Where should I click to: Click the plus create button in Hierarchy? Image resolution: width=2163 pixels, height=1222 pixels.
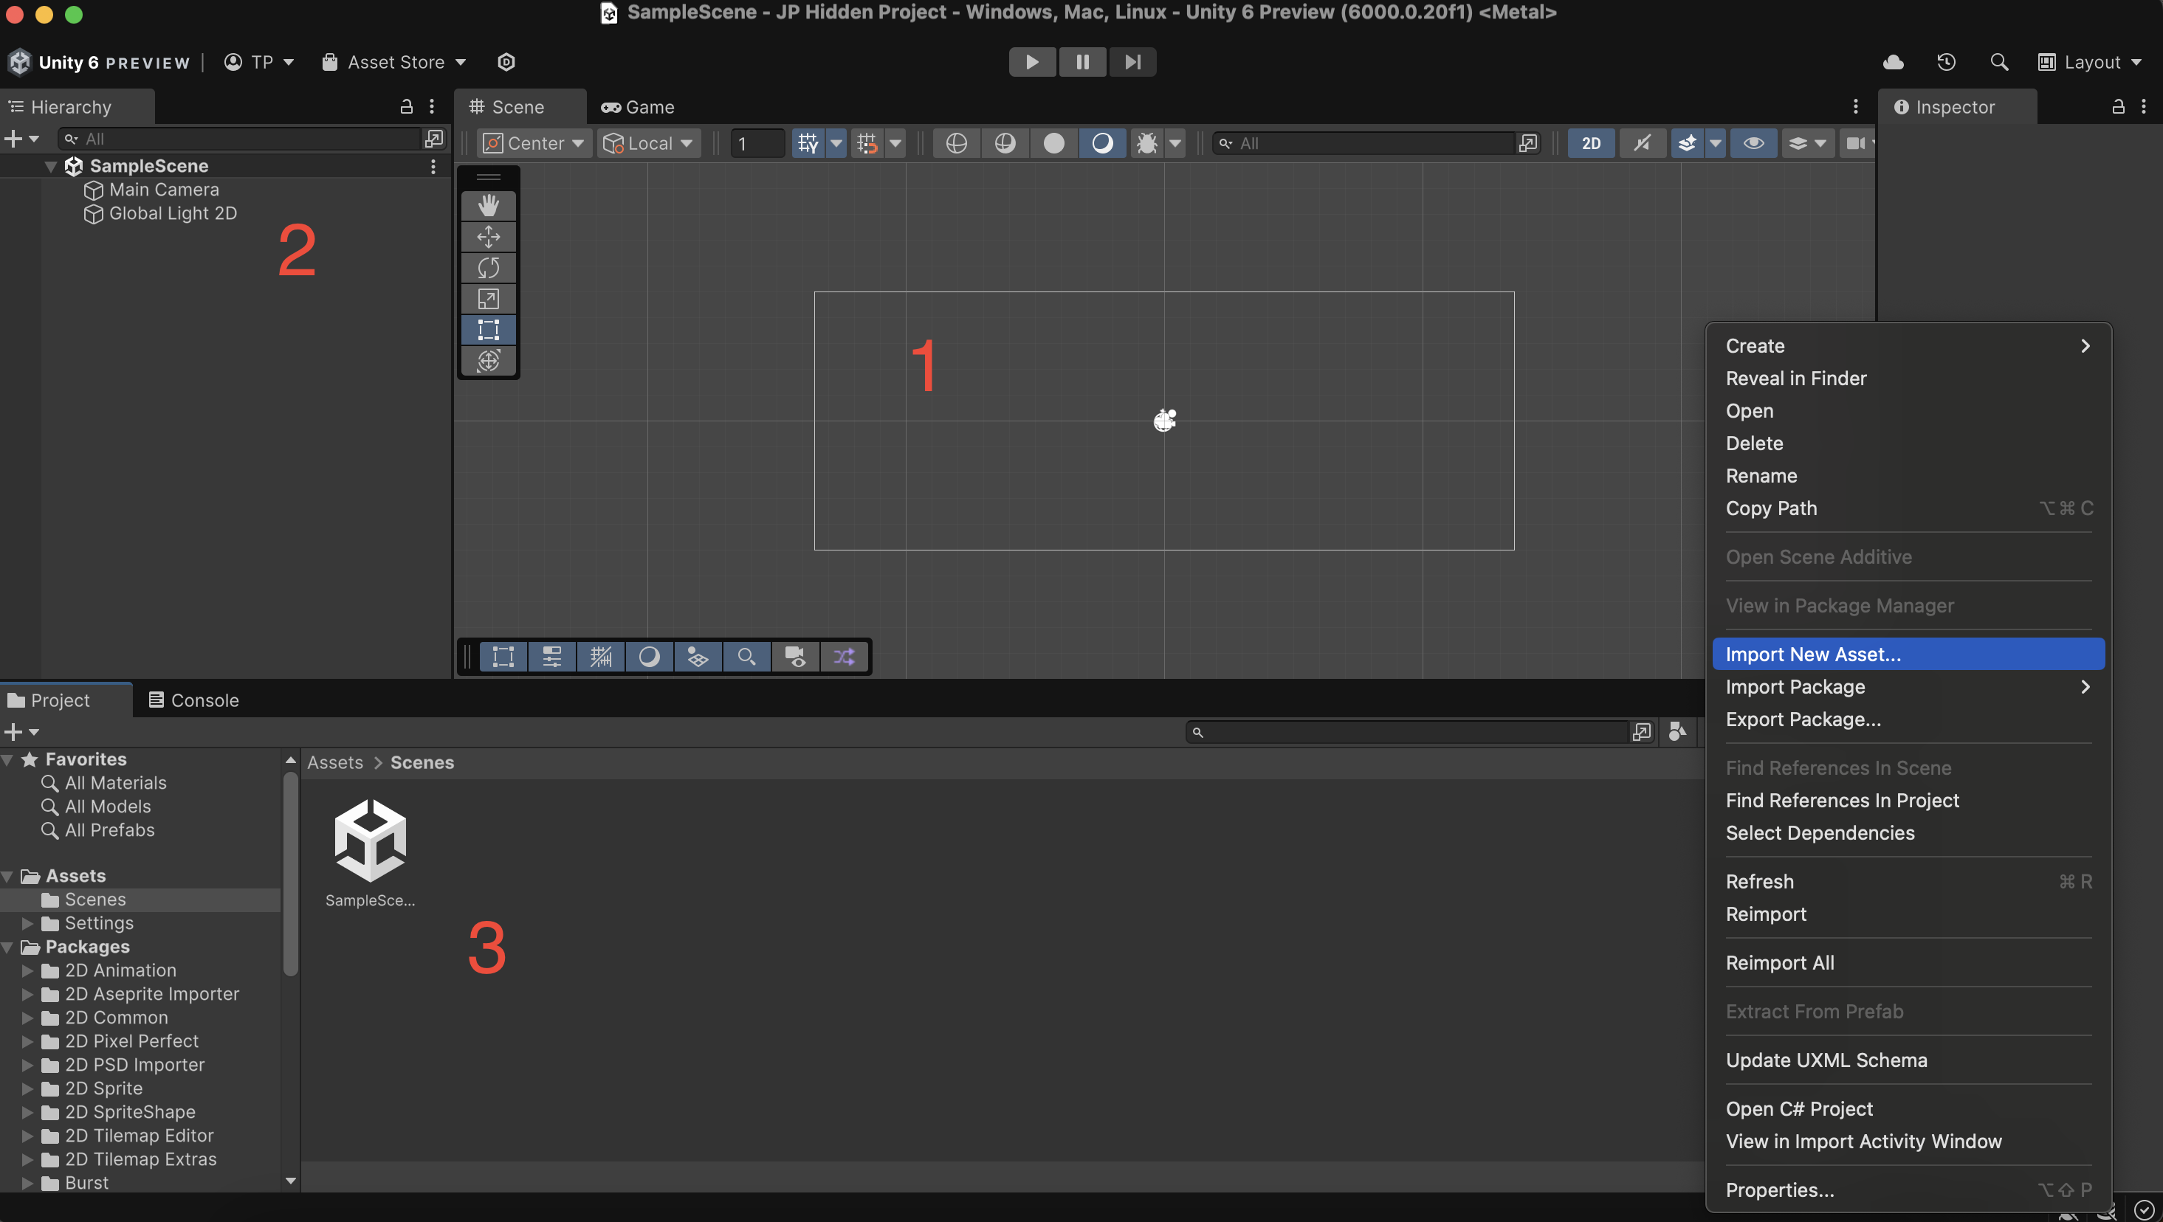[21, 139]
